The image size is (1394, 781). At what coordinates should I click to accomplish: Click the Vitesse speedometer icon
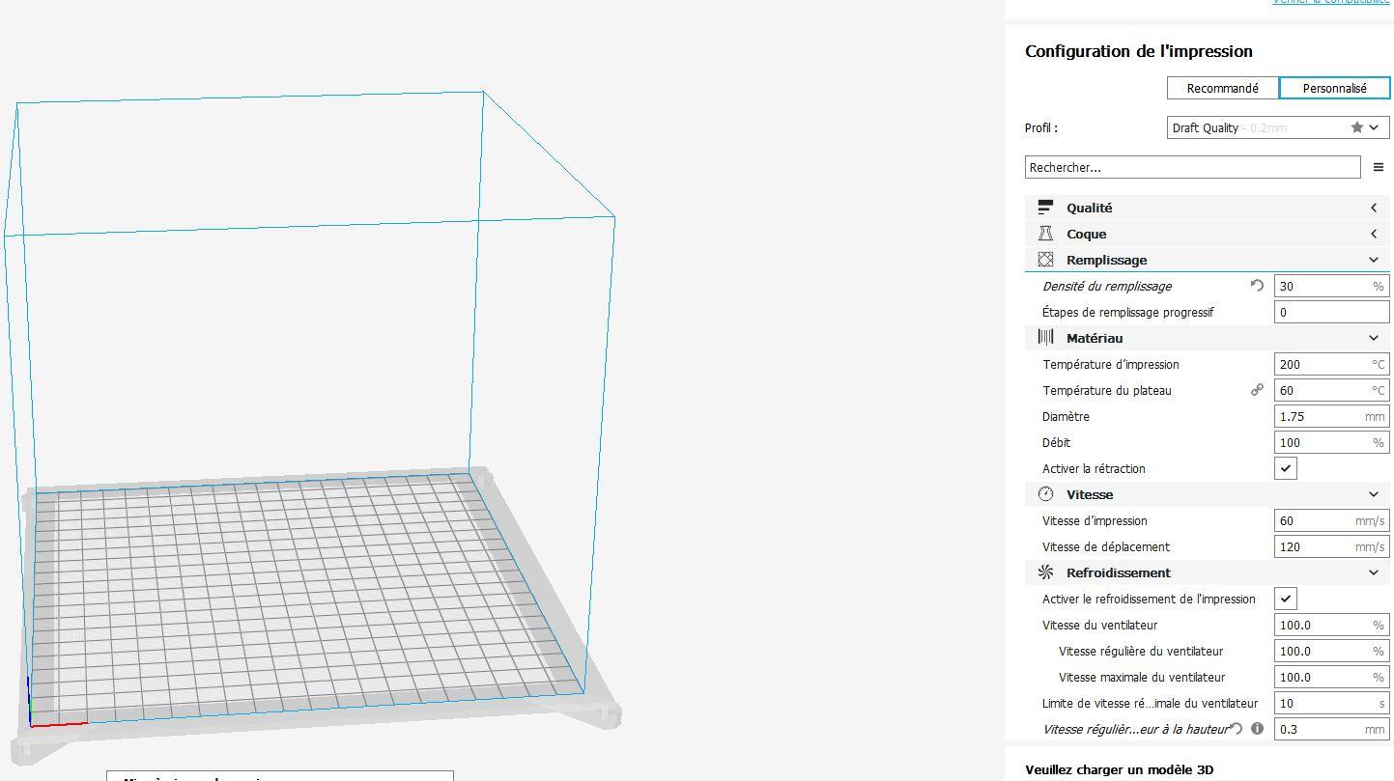1045,494
